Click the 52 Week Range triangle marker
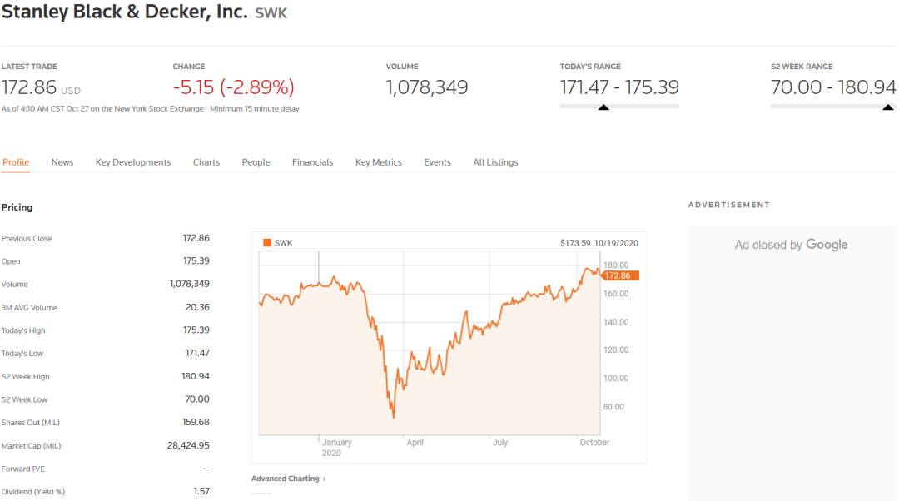 click(x=887, y=107)
